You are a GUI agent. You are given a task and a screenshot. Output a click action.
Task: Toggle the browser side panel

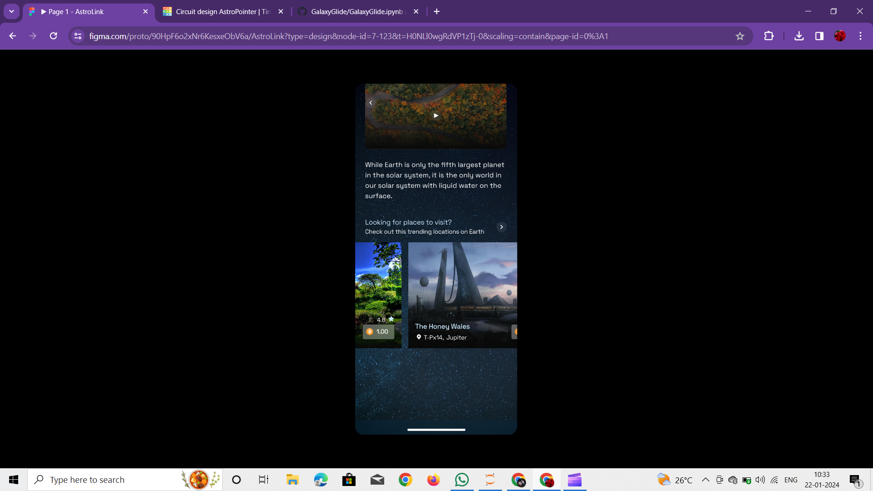click(819, 36)
